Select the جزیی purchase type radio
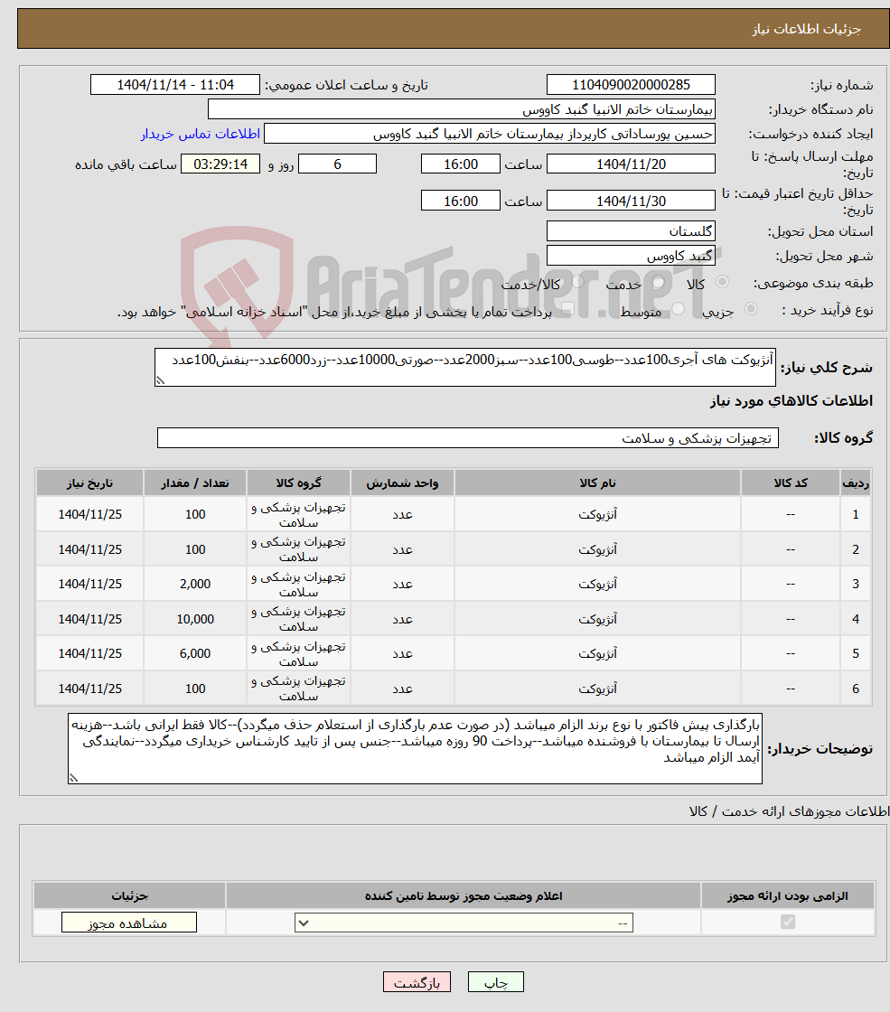Viewport: 890px width, 1012px height. [x=751, y=309]
